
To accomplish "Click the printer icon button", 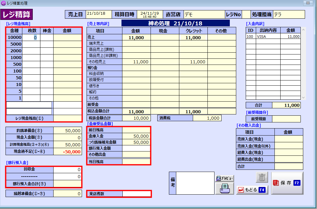I will tap(225, 188).
